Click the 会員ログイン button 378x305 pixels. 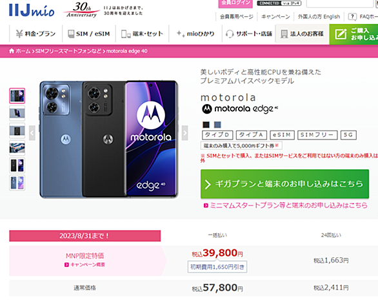tap(235, 3)
